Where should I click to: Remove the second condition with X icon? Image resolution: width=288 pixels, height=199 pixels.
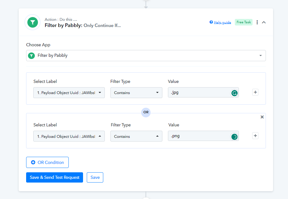pyautogui.click(x=262, y=117)
